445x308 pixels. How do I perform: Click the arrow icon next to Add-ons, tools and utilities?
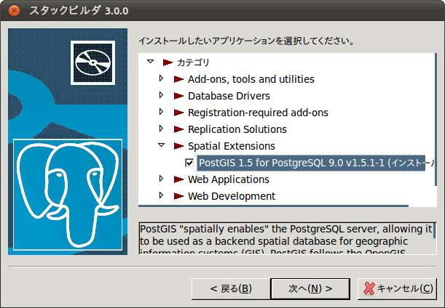pyautogui.click(x=178, y=79)
